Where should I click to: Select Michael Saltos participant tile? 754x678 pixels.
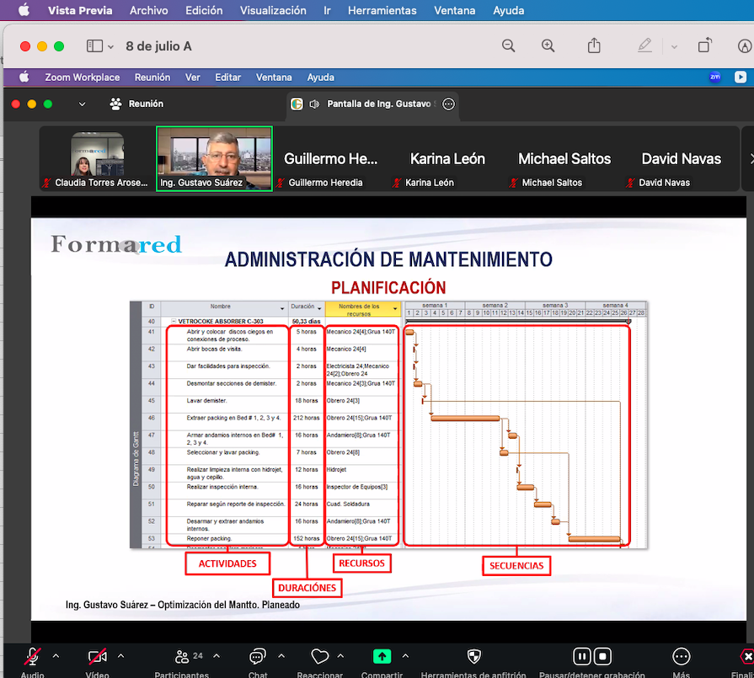click(564, 159)
